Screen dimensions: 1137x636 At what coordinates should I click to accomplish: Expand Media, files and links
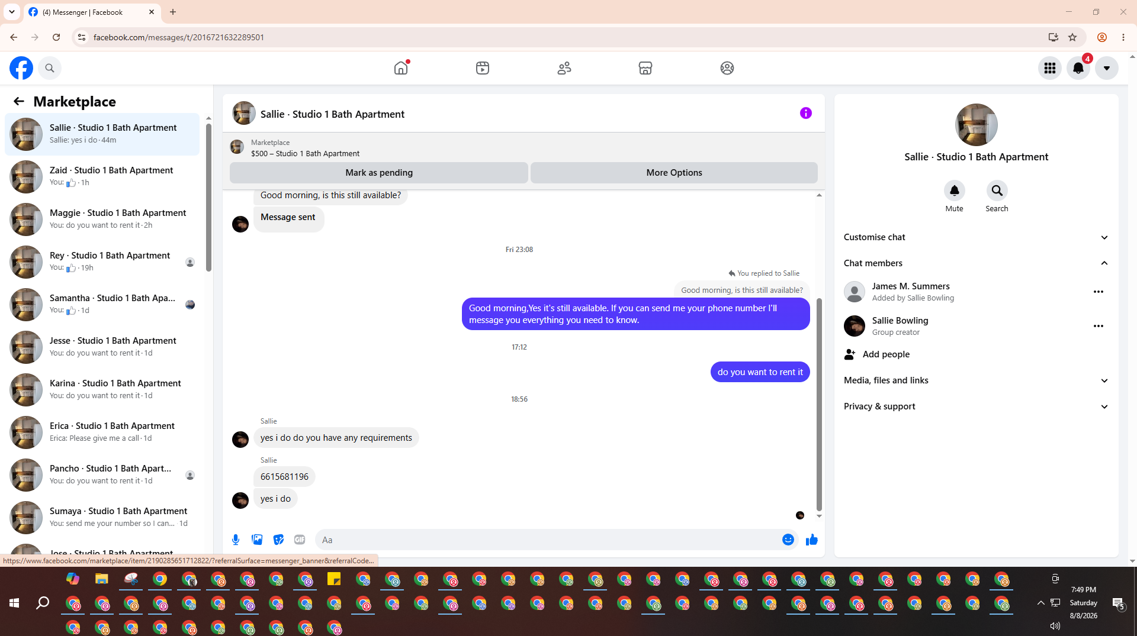[x=976, y=380]
